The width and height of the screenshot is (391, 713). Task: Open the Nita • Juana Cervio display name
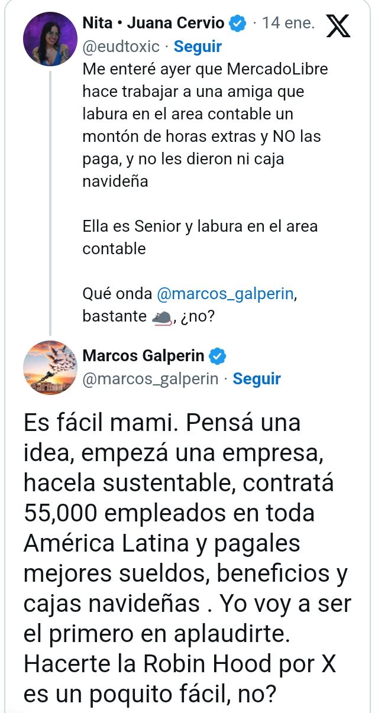pyautogui.click(x=154, y=24)
